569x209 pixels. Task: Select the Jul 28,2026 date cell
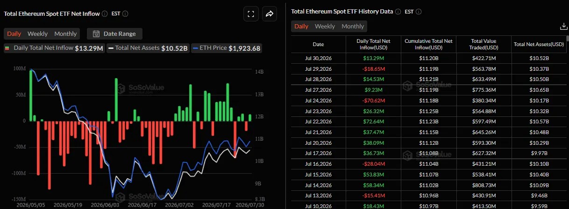pos(318,79)
